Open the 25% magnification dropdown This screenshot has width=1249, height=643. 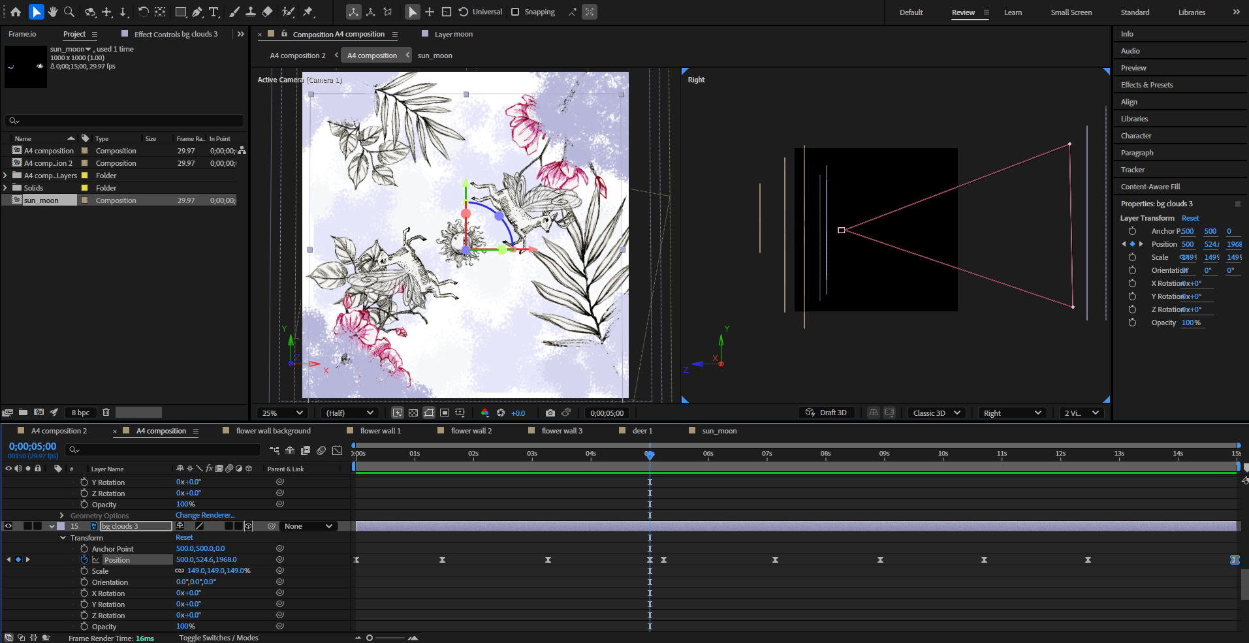282,413
